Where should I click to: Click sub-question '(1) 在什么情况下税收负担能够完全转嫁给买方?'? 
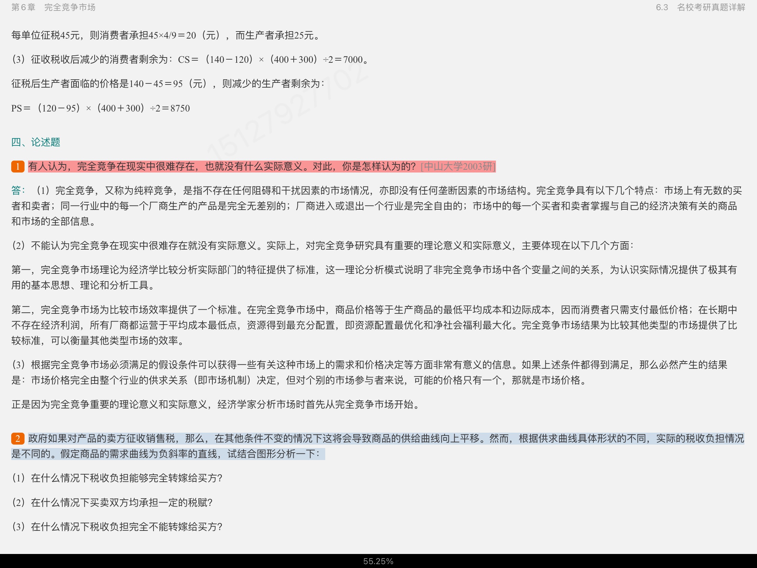pos(117,478)
